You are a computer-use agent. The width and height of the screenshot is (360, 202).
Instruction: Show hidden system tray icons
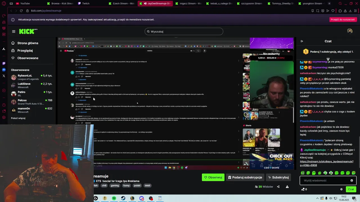(x=318, y=198)
